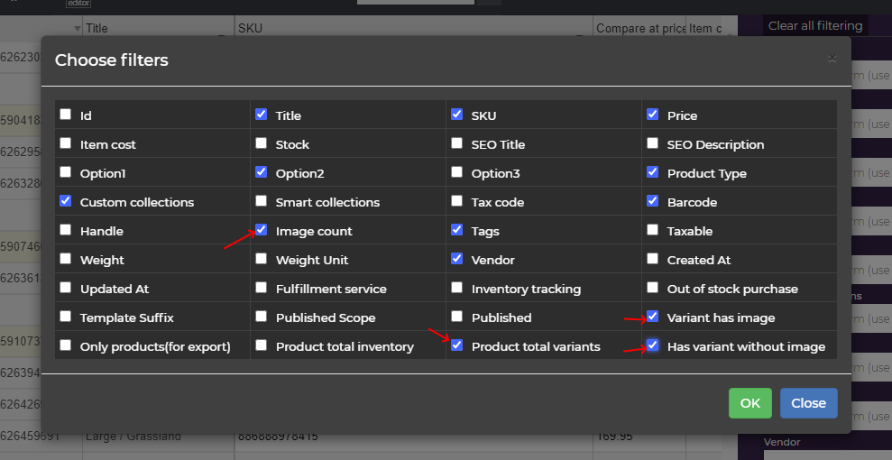
Task: Click Clear all filtering link
Action: pyautogui.click(x=814, y=26)
